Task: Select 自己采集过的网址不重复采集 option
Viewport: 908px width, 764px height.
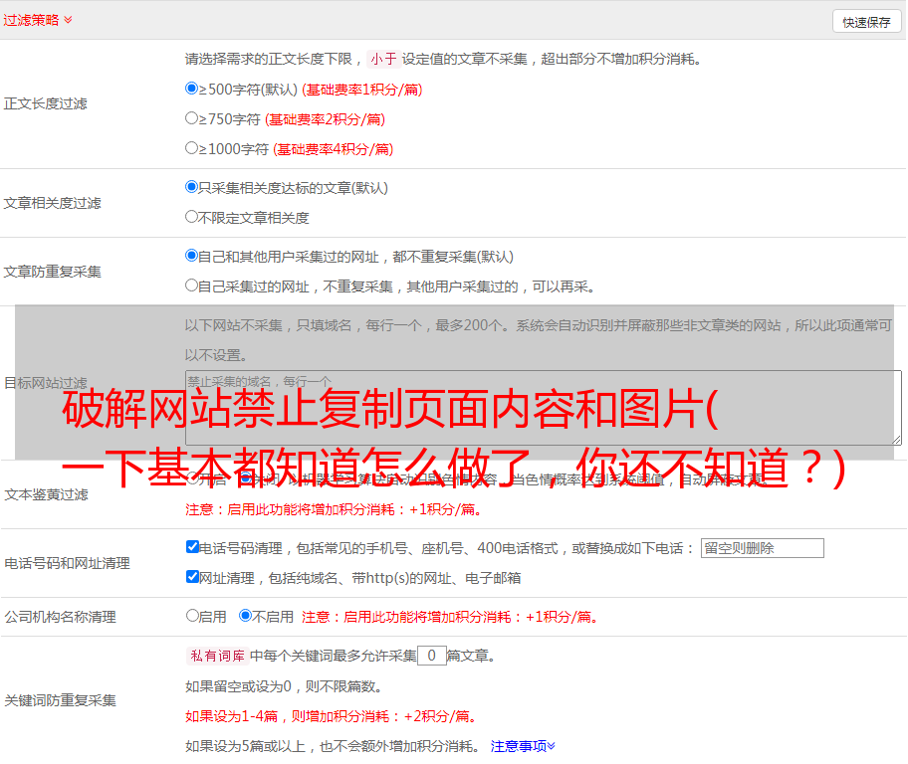Action: (192, 286)
